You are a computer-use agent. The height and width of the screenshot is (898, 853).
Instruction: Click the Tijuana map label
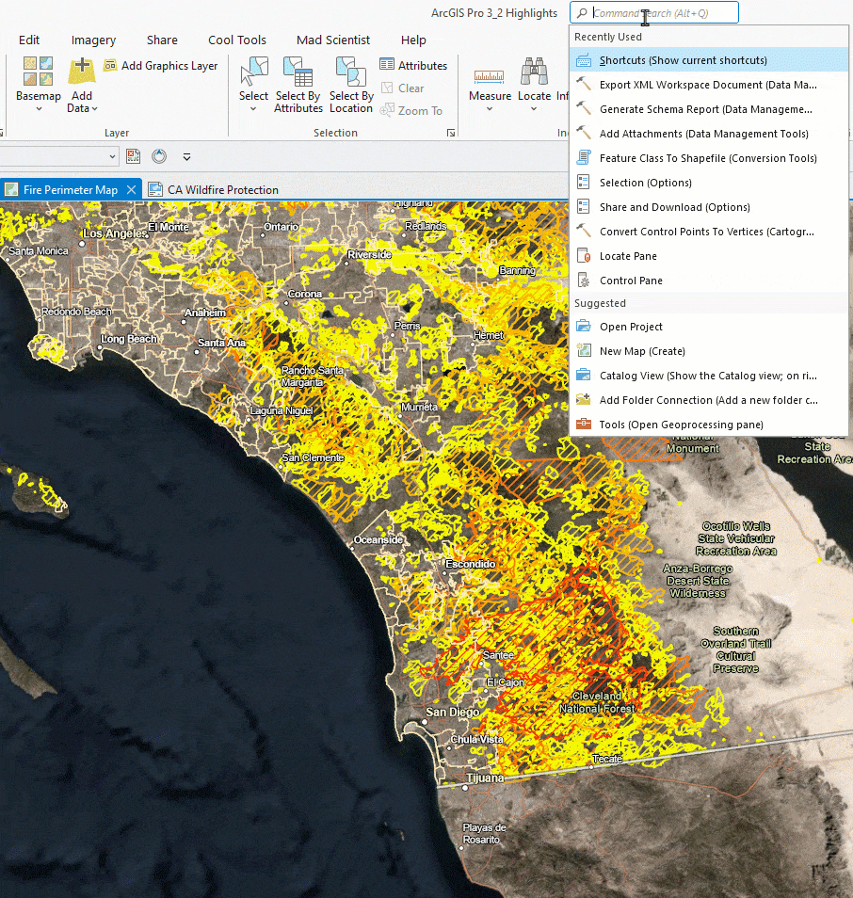[485, 778]
